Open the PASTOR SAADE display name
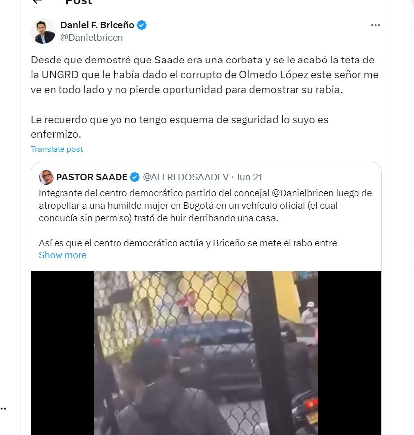The width and height of the screenshot is (414, 435). [92, 177]
